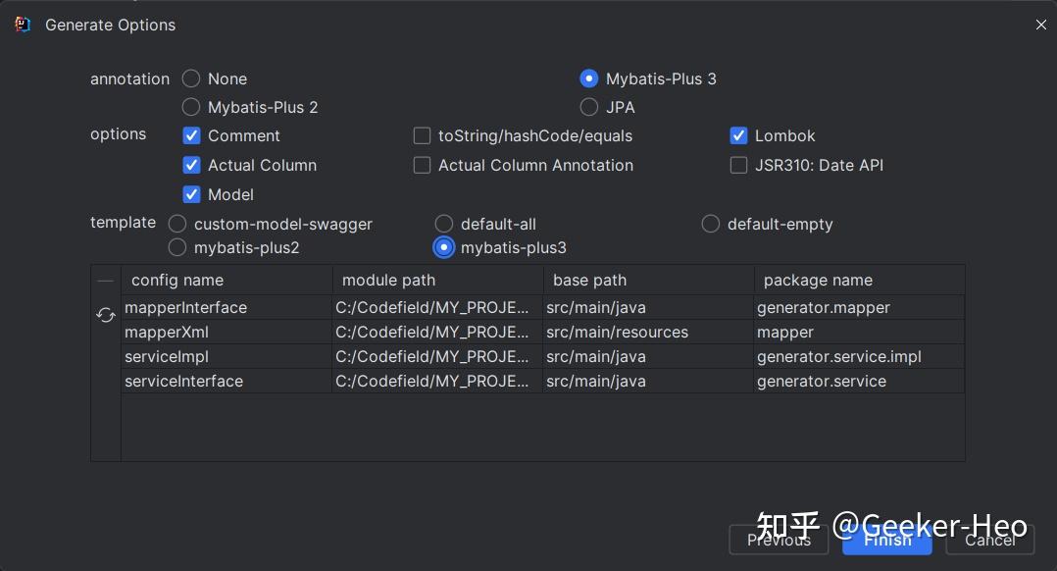Viewport: 1057px width, 571px height.
Task: Uncheck the Comment option
Action: tap(192, 135)
